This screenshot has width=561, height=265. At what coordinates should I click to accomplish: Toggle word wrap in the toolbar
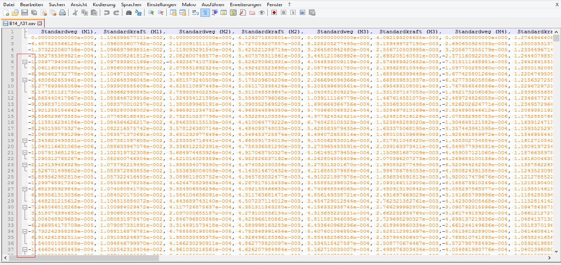tap(195, 13)
